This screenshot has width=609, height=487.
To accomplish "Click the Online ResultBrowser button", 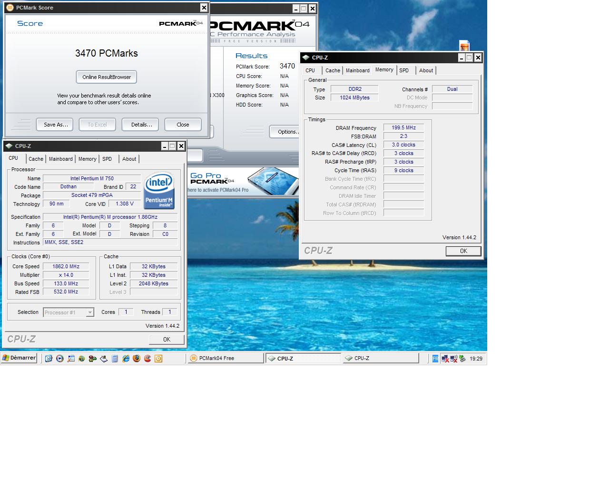I will 107,77.
